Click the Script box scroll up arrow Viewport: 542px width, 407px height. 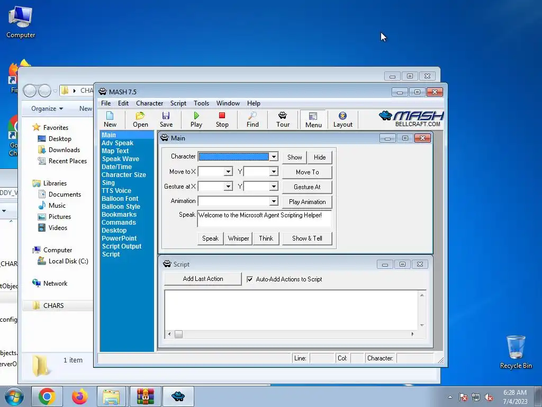pyautogui.click(x=422, y=295)
